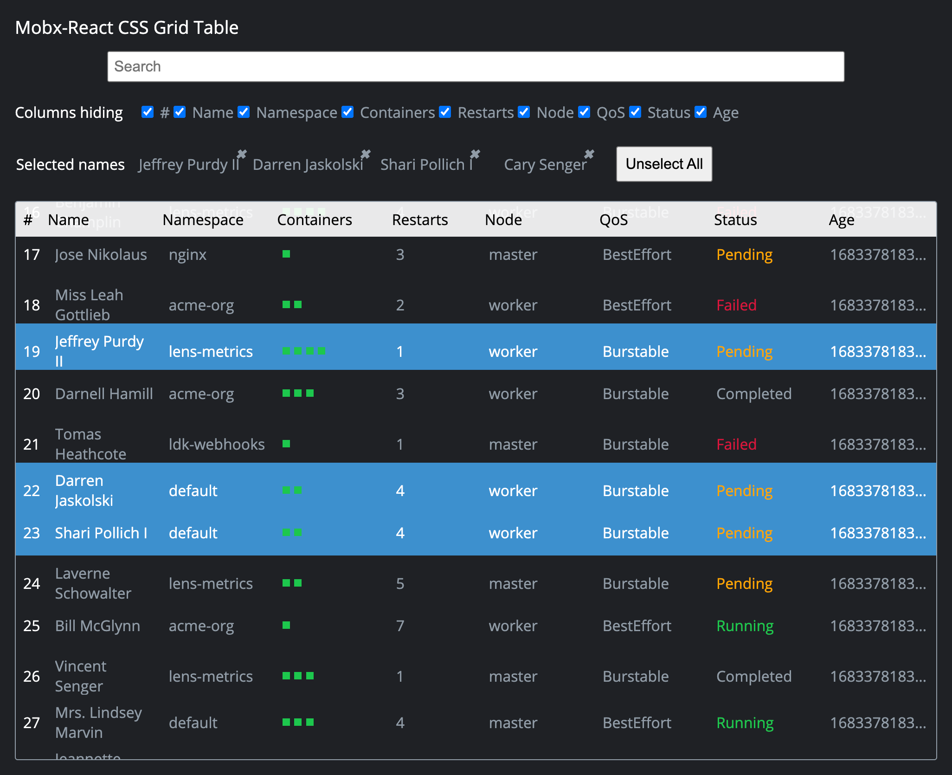Screen dimensions: 952x775
Task: Click the Running status of Bill McGlynn
Action: click(x=745, y=626)
